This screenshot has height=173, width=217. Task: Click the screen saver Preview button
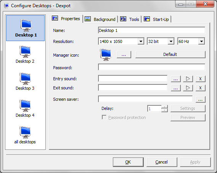(x=188, y=117)
